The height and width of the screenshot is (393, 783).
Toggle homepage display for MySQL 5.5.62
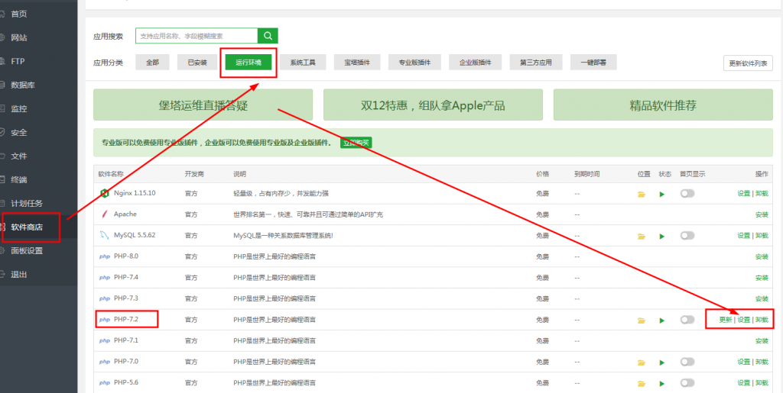(687, 235)
